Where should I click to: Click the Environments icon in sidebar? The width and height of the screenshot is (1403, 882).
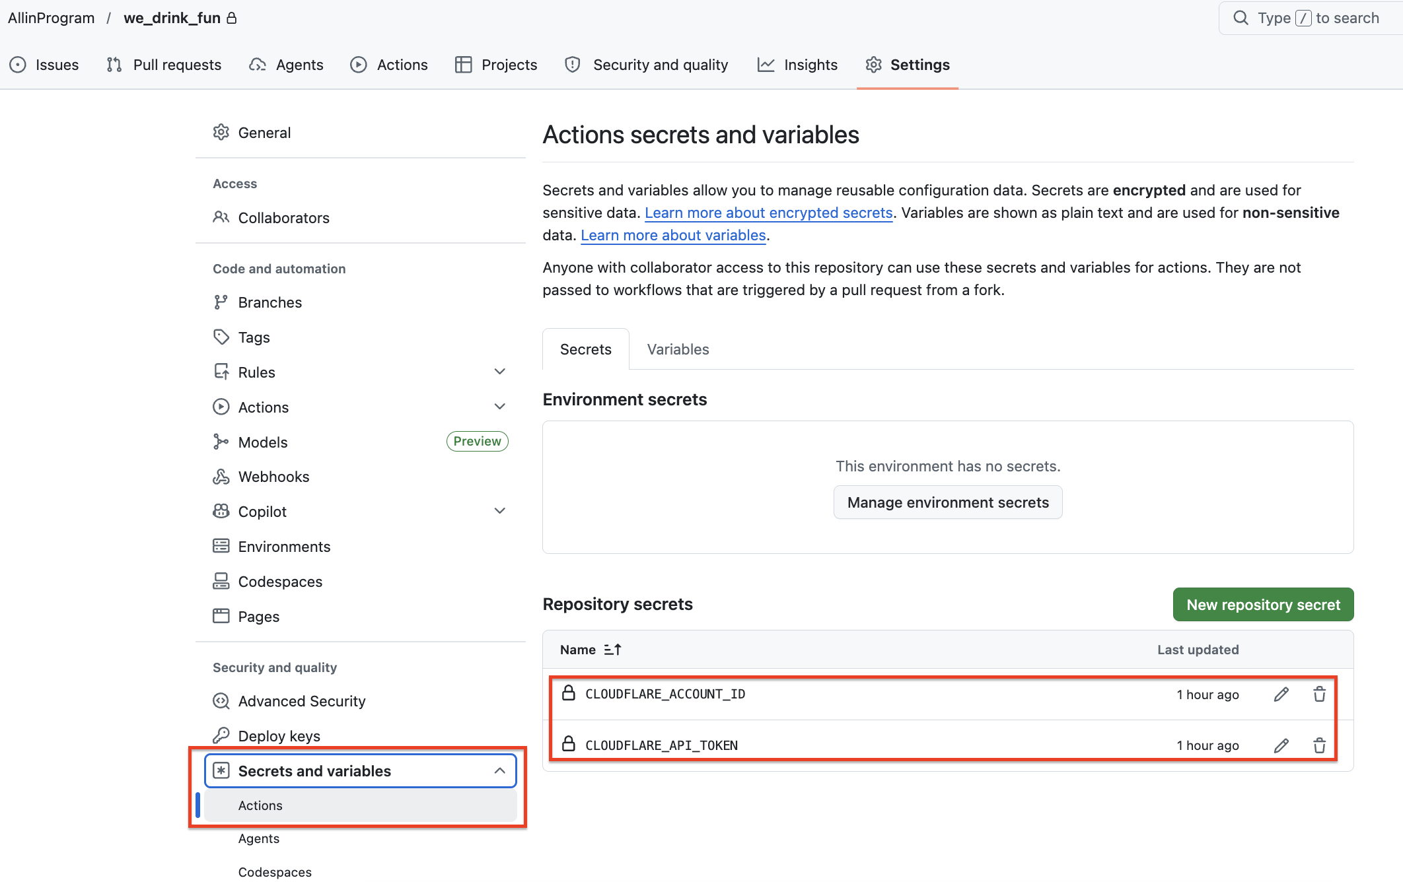[x=221, y=546]
